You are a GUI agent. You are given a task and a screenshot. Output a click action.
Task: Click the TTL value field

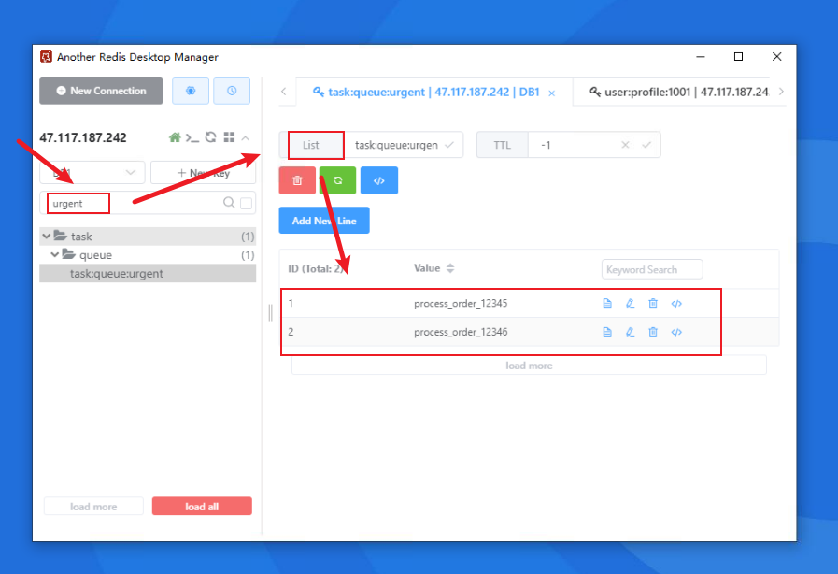click(x=577, y=145)
